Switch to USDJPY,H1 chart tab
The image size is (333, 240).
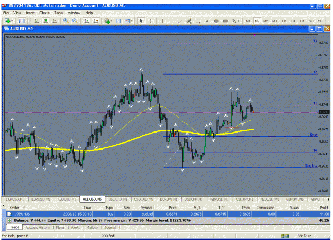(x=245, y=199)
